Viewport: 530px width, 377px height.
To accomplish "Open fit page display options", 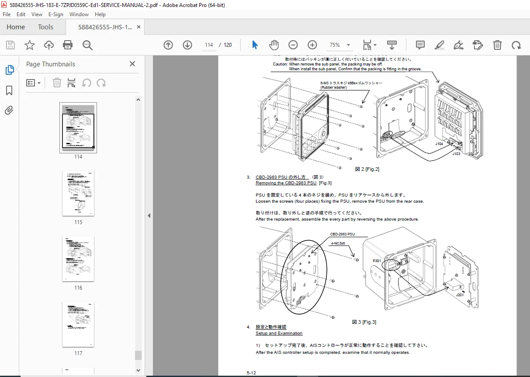I will point(370,45).
